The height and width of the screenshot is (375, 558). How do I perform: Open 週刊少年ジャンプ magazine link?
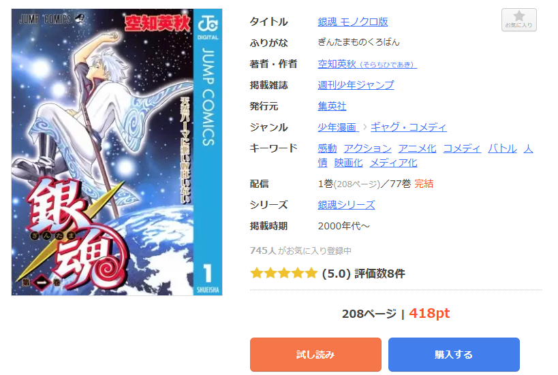(x=356, y=85)
